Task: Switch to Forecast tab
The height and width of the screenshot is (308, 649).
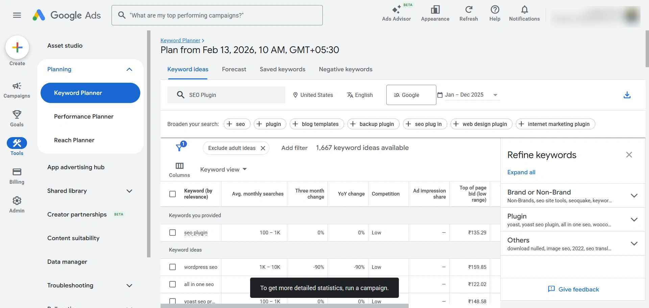Action: (x=234, y=69)
